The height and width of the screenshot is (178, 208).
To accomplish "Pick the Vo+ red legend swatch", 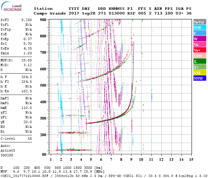I will (x=200, y=50).
